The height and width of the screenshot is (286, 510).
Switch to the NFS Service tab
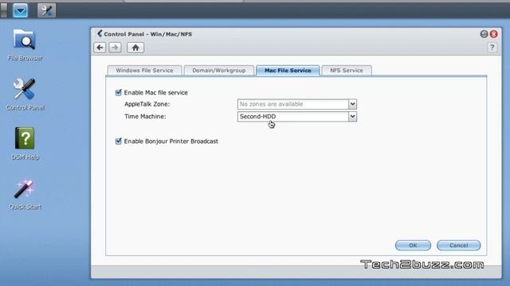347,71
